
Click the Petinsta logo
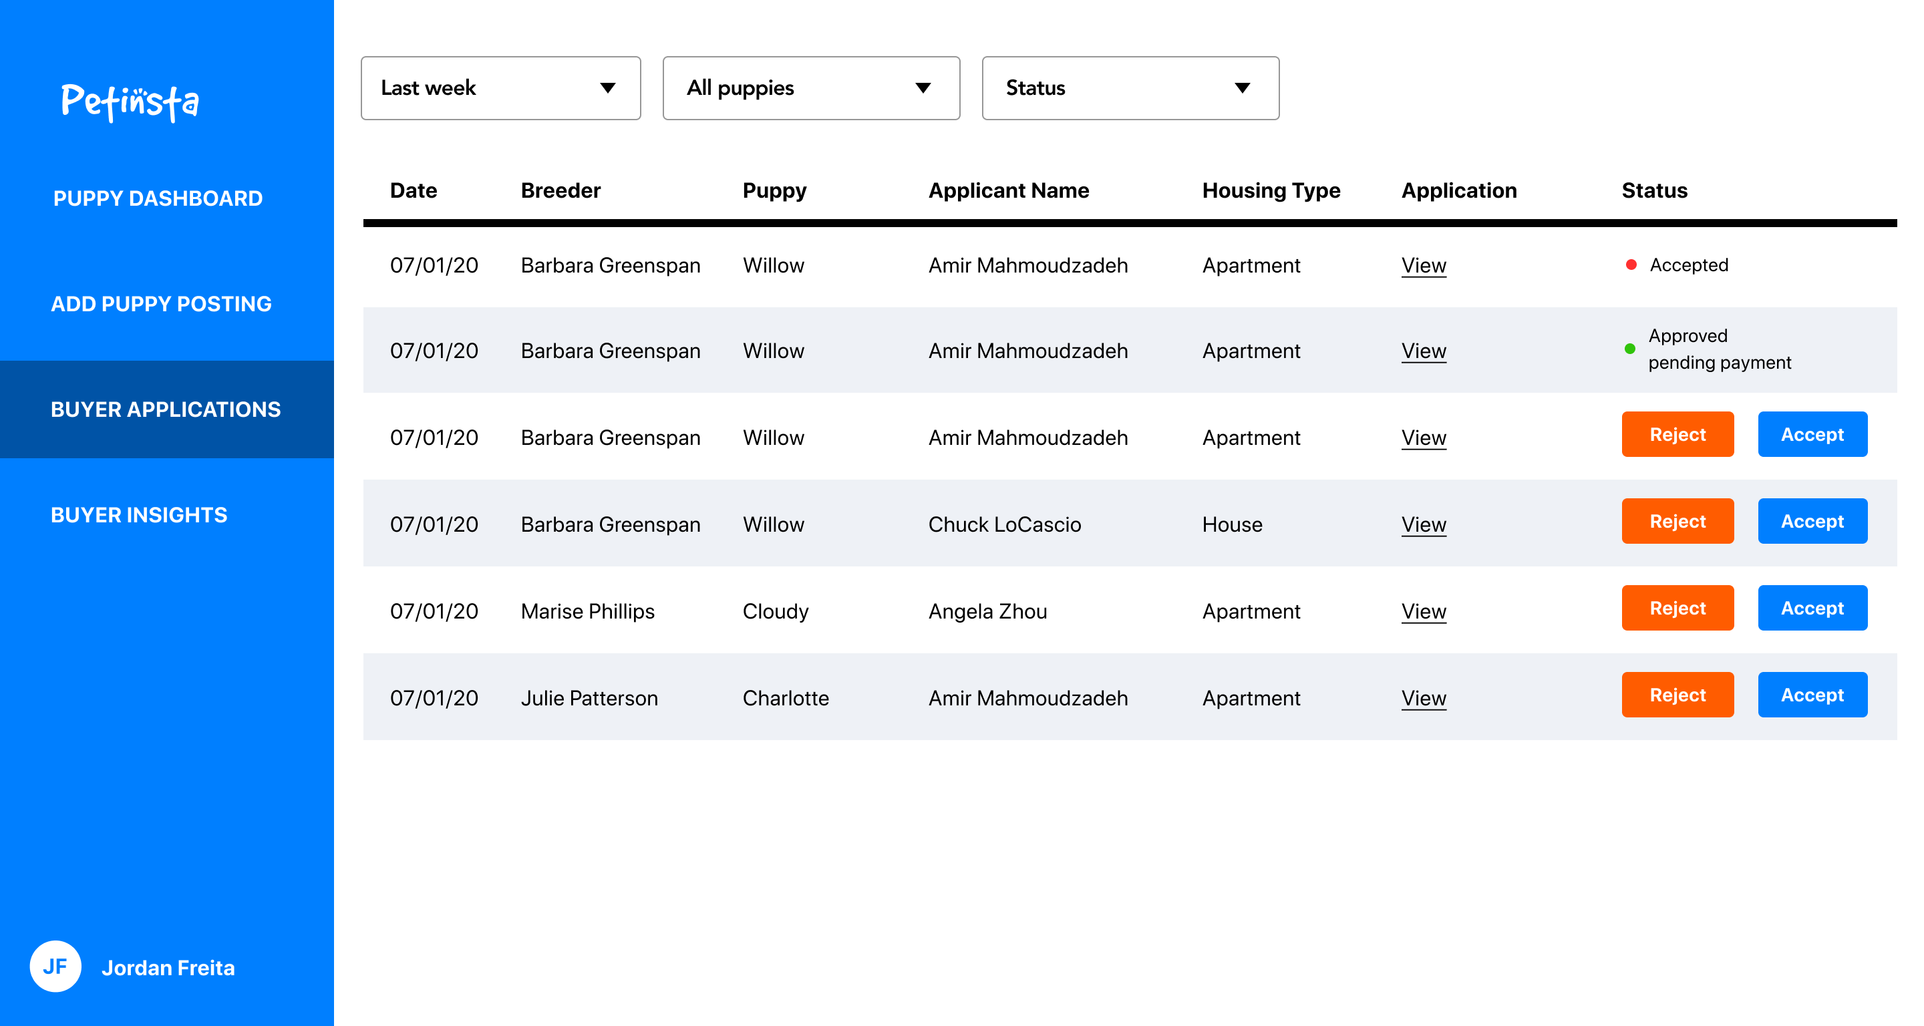tap(130, 102)
